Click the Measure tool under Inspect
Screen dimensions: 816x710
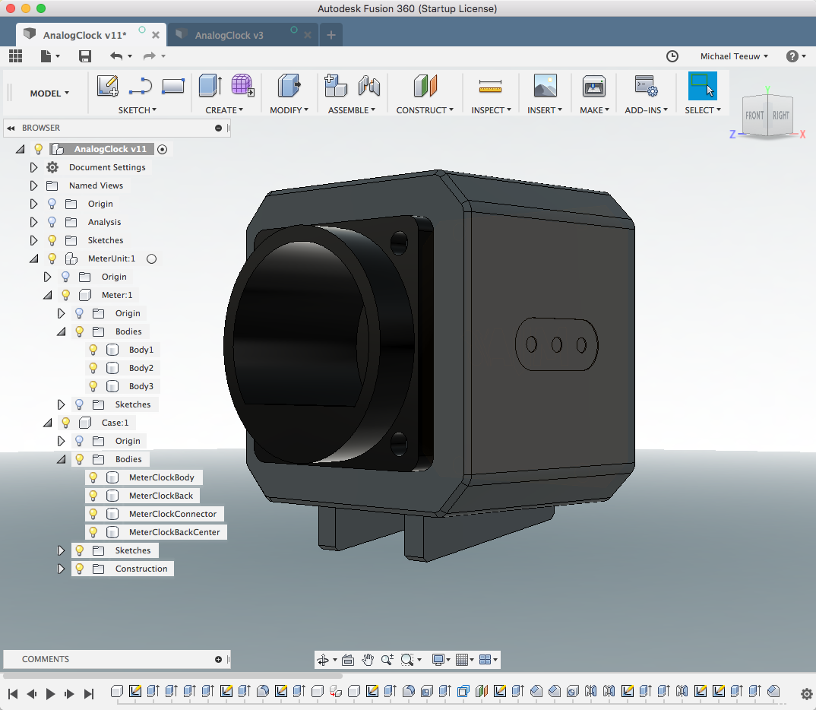pyautogui.click(x=490, y=87)
